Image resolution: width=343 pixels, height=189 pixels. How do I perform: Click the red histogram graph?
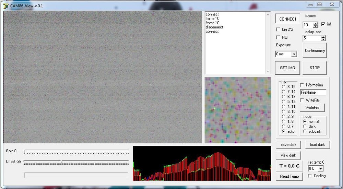pyautogui.click(x=202, y=163)
